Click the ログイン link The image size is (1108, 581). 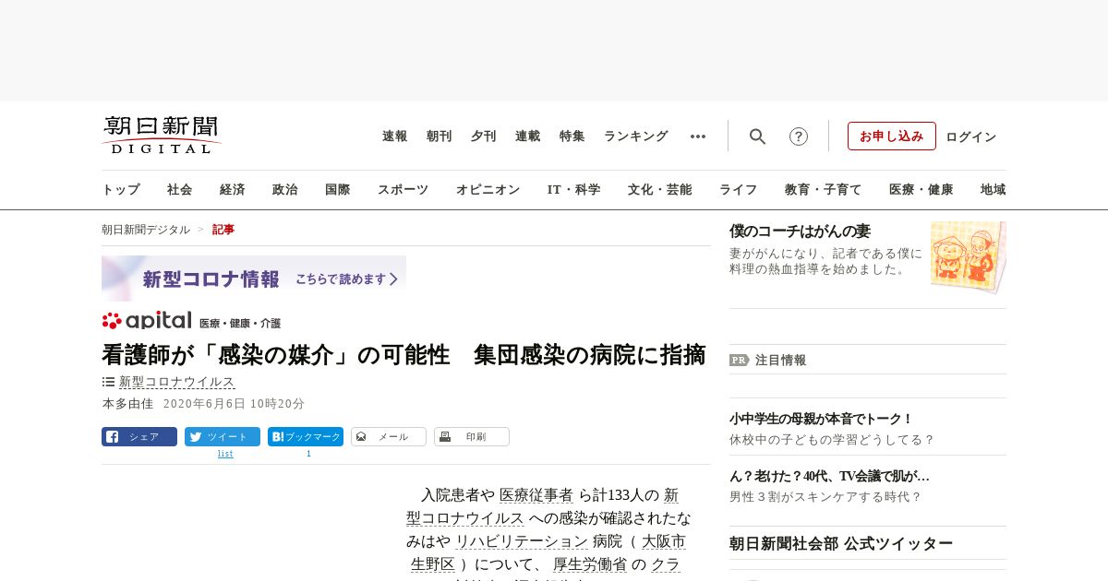pos(971,136)
